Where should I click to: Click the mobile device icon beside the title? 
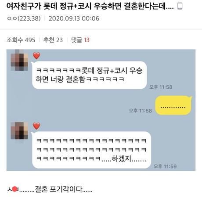click(180, 6)
